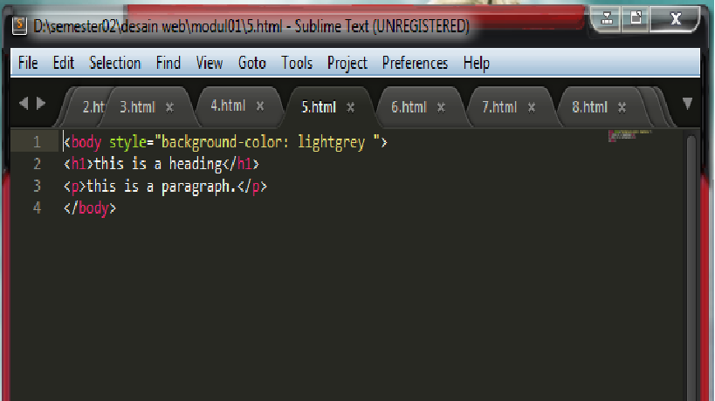Open the Edit menu
This screenshot has width=715, height=401.
64,63
